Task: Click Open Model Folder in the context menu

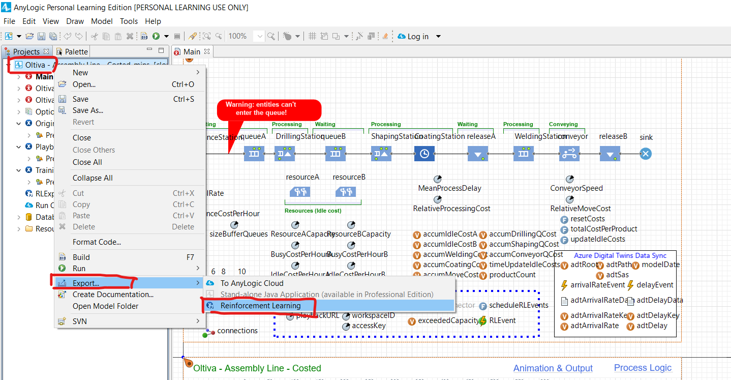Action: coord(131,306)
